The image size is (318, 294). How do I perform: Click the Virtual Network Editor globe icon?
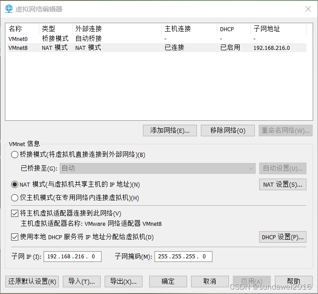(9, 9)
